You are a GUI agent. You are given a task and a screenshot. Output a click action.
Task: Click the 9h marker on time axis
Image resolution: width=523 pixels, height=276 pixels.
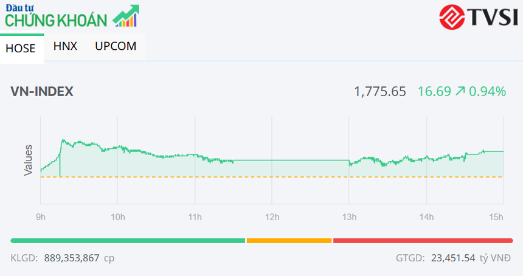pyautogui.click(x=40, y=218)
